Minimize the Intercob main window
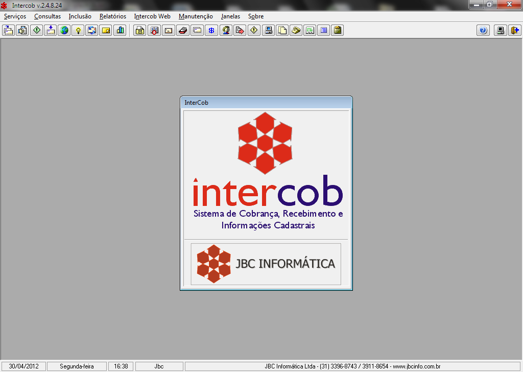Image resolution: width=523 pixels, height=372 pixels. click(477, 4)
